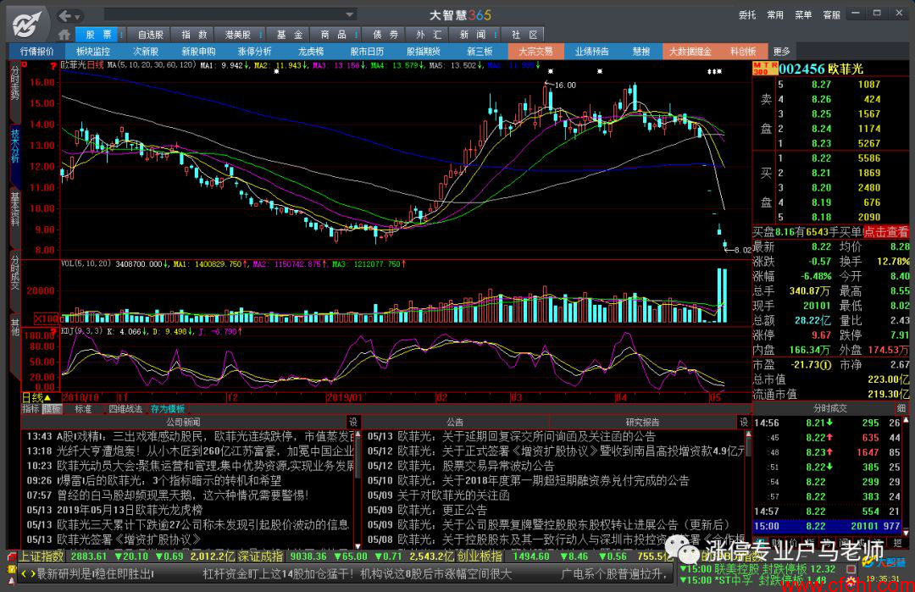Open 涨停分析 section
Viewport: 915px width, 592px height.
(254, 52)
